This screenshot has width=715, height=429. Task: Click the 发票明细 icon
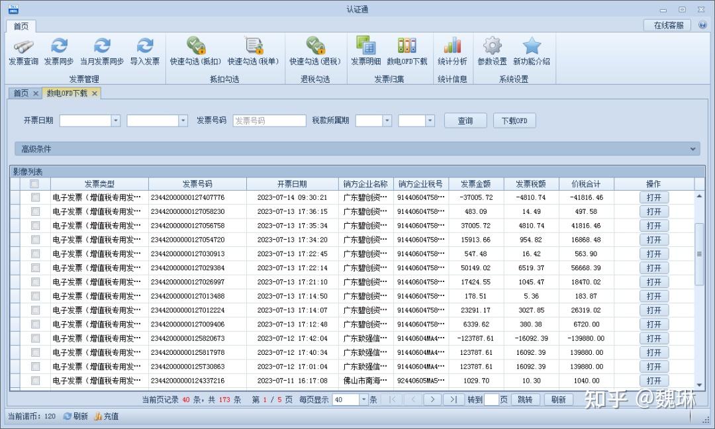pyautogui.click(x=366, y=52)
